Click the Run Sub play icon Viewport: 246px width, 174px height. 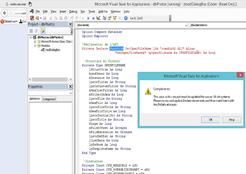click(x=83, y=18)
